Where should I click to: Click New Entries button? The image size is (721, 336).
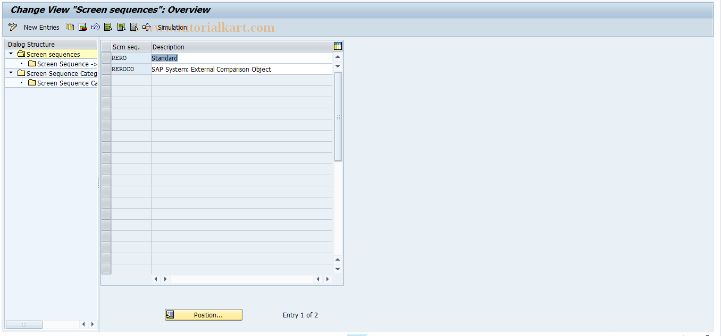[x=41, y=27]
